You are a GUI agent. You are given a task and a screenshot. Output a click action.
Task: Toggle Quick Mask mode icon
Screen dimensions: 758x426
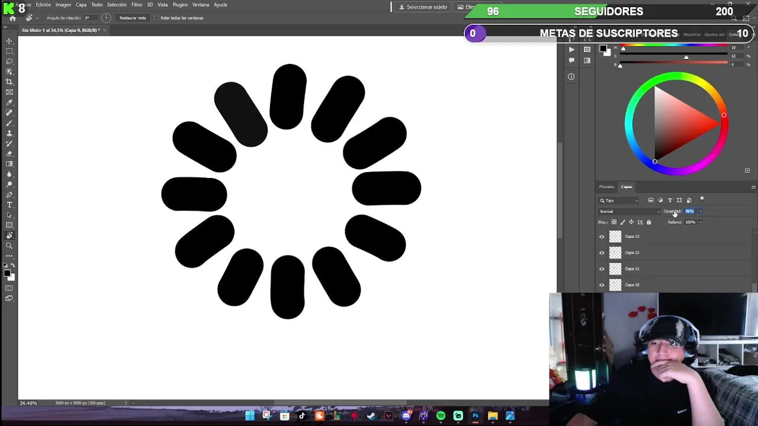[9, 288]
